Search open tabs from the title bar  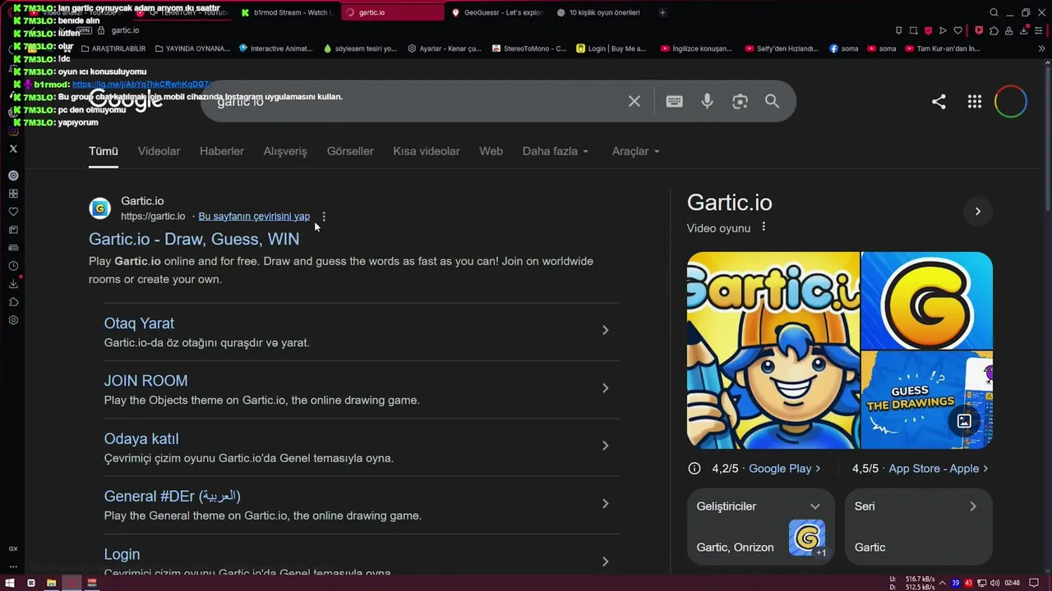point(994,12)
